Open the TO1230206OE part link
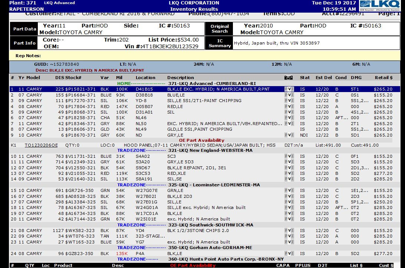The width and height of the screenshot is (405, 268). 41,145
